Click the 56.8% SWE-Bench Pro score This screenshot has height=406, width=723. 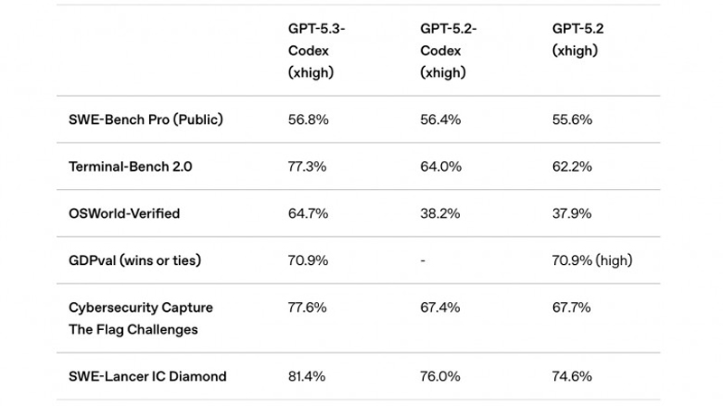click(307, 119)
